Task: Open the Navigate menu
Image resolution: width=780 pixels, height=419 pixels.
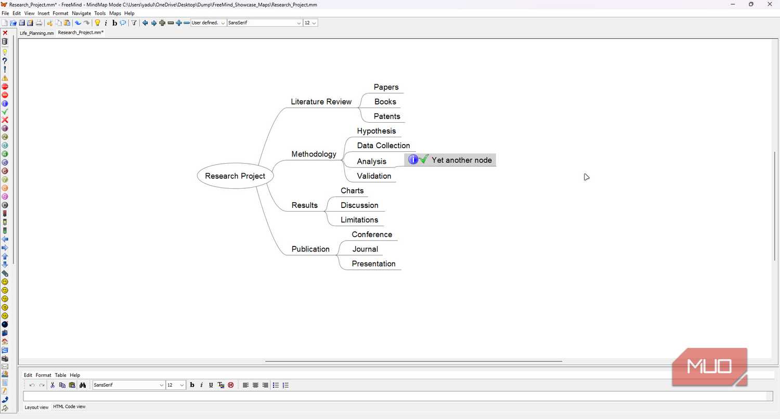Action: click(81, 14)
